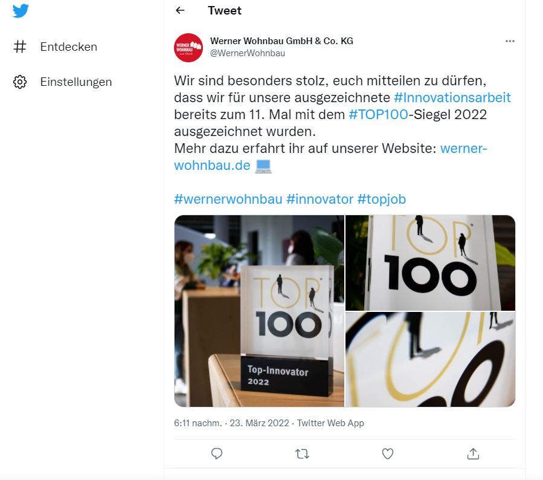Screen dimensions: 543x480
Task: Open the Top-Innovator 2022 trophy photo
Action: pyautogui.click(x=259, y=311)
